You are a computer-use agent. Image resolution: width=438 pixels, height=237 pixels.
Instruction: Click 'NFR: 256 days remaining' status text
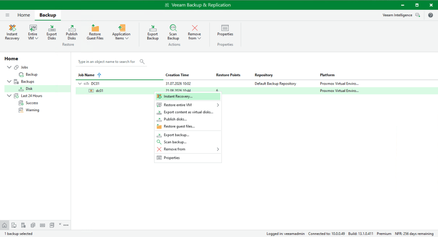coord(414,234)
